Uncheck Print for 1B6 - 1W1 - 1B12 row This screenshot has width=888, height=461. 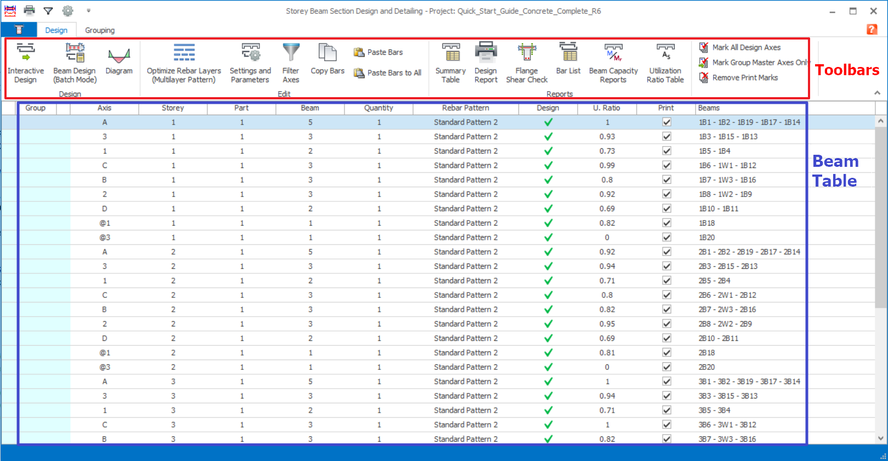click(666, 165)
